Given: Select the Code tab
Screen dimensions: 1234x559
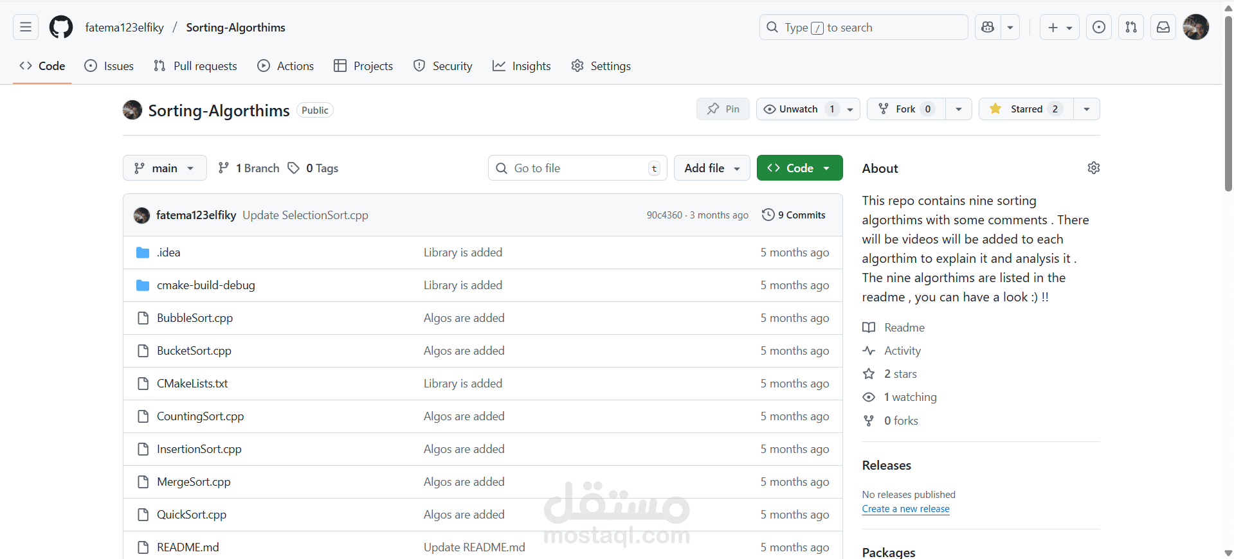Looking at the screenshot, I should [42, 66].
